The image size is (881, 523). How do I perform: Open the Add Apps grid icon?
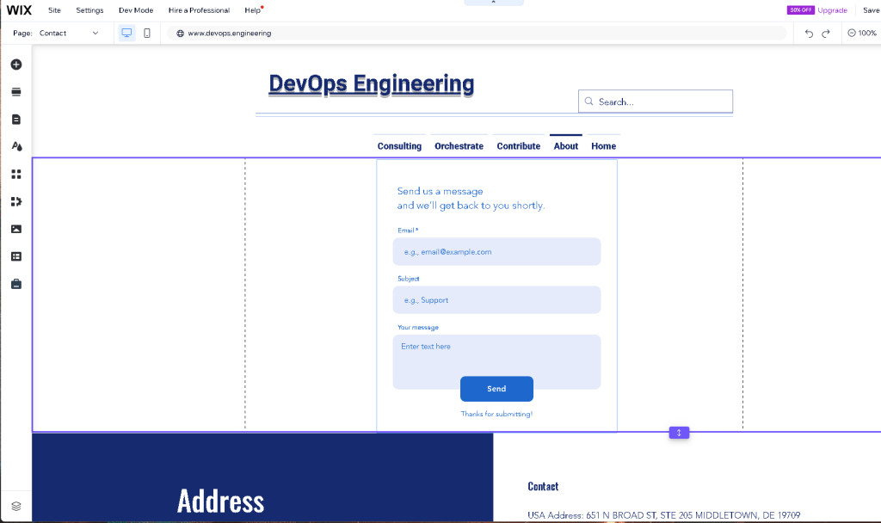click(16, 174)
